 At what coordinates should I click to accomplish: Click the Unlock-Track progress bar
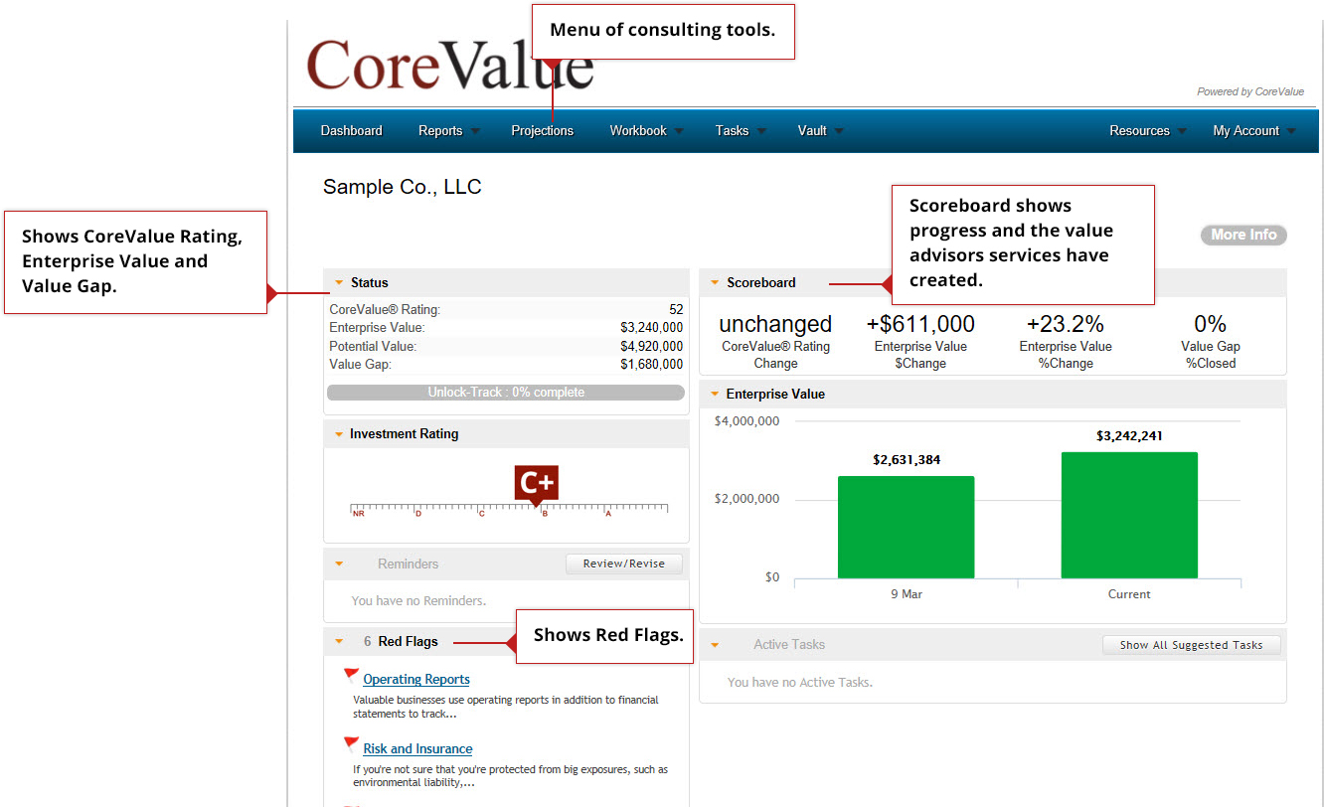(x=506, y=393)
